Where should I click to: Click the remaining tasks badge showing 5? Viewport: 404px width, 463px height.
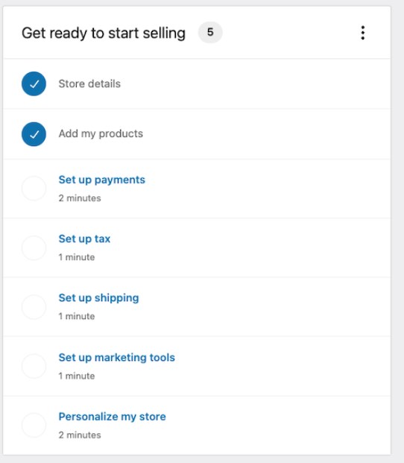click(210, 32)
